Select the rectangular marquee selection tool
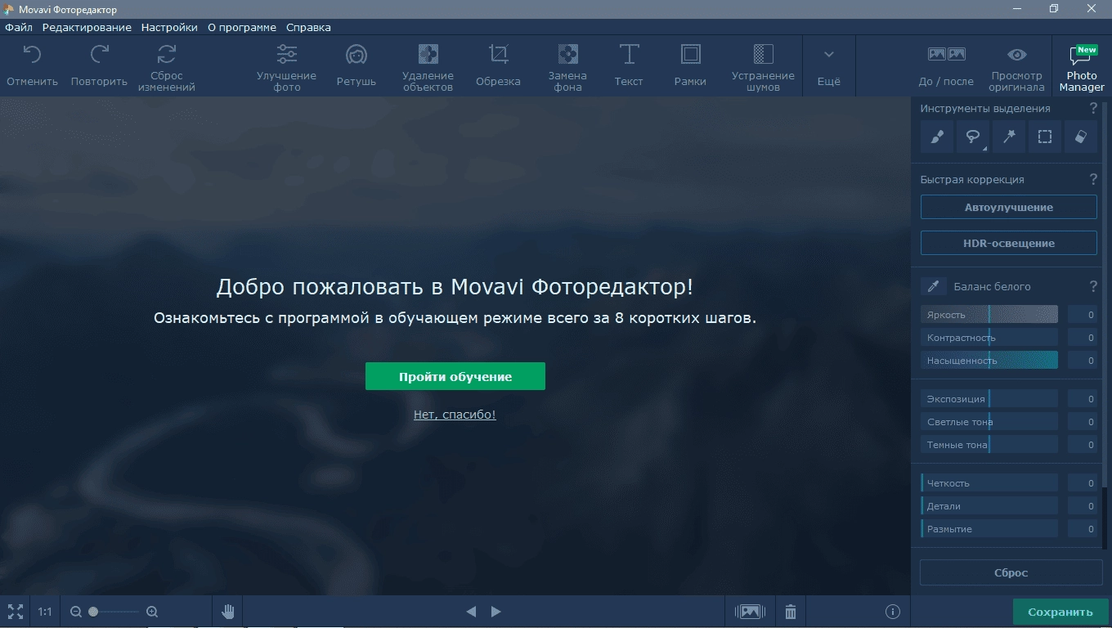Image resolution: width=1112 pixels, height=628 pixels. 1045,137
